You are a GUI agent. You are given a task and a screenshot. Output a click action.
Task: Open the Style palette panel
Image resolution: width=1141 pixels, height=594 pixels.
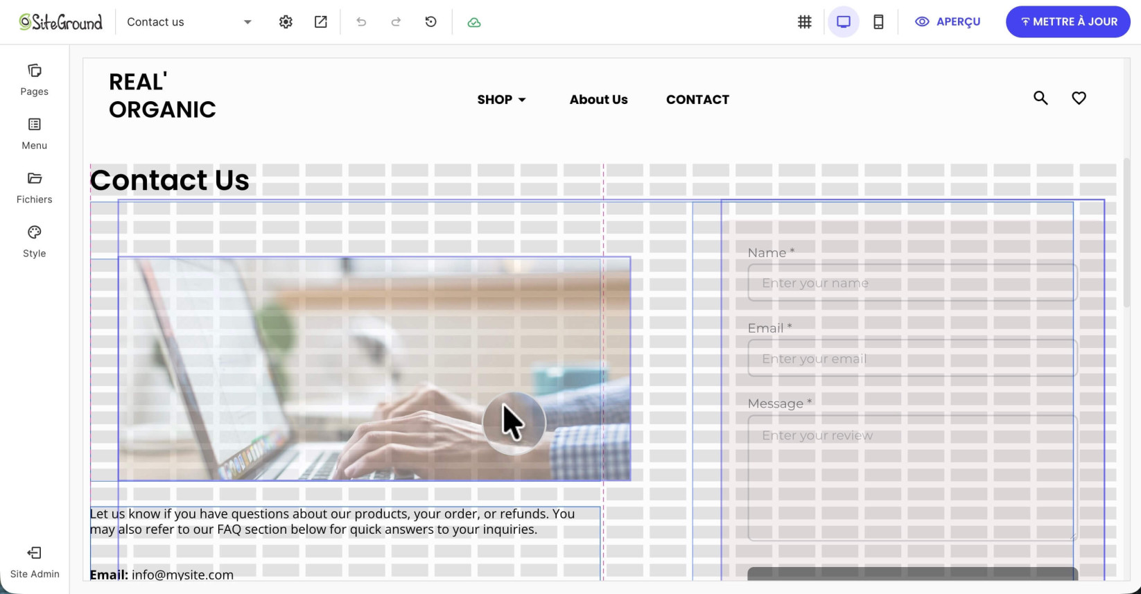coord(35,242)
